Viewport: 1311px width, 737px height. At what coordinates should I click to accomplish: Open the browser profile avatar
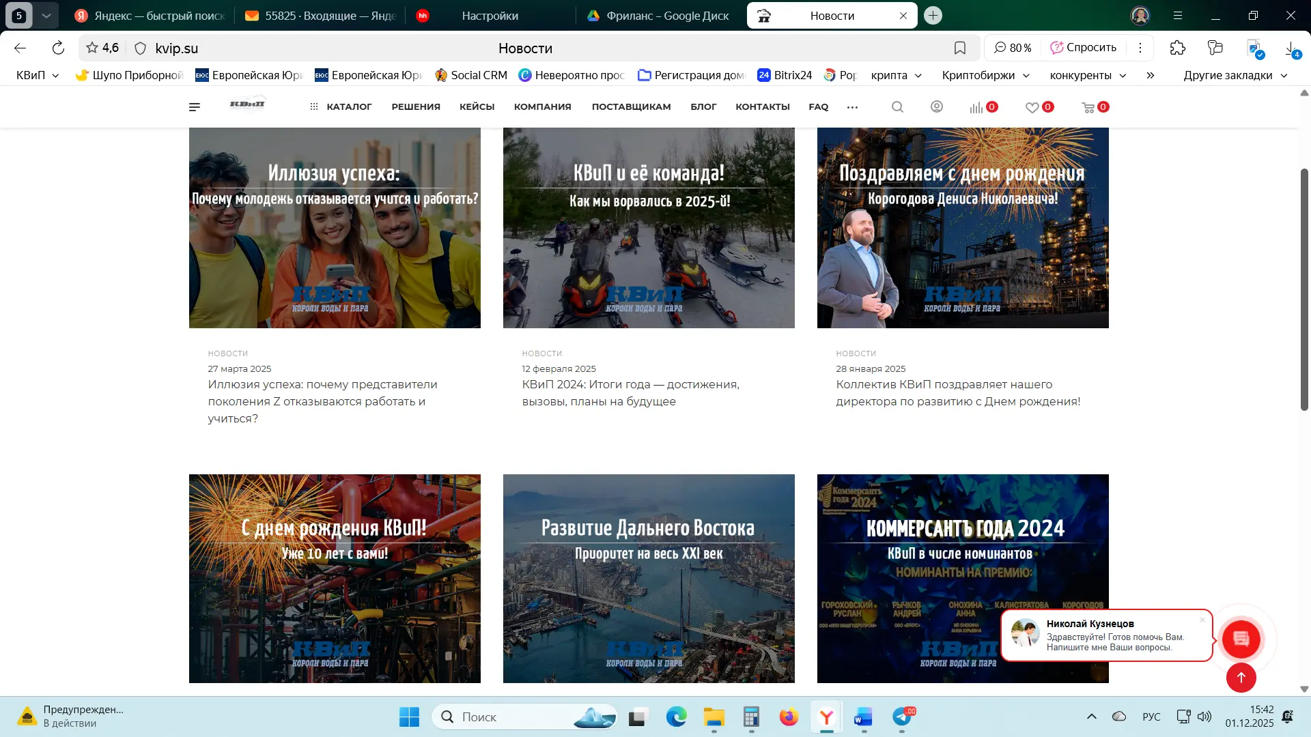[x=1140, y=15]
